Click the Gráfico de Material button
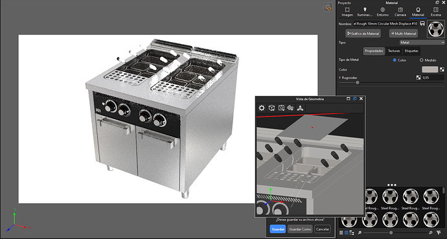 pyautogui.click(x=363, y=34)
